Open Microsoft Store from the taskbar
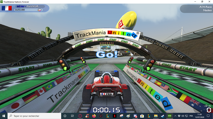The width and height of the screenshot is (213, 119). [x=142, y=116]
